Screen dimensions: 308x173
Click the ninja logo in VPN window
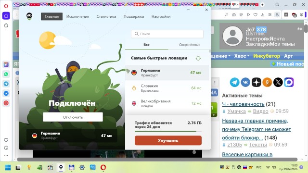tap(29, 16)
